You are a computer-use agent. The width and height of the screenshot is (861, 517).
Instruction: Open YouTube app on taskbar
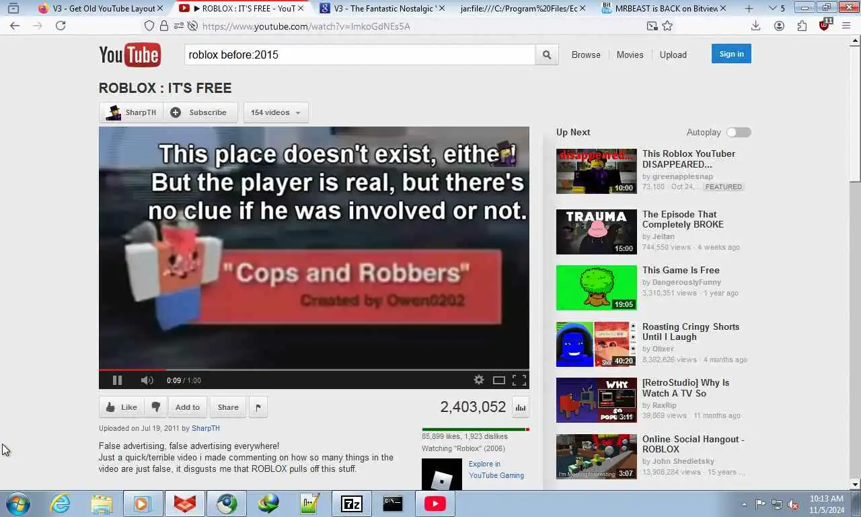pos(435,504)
